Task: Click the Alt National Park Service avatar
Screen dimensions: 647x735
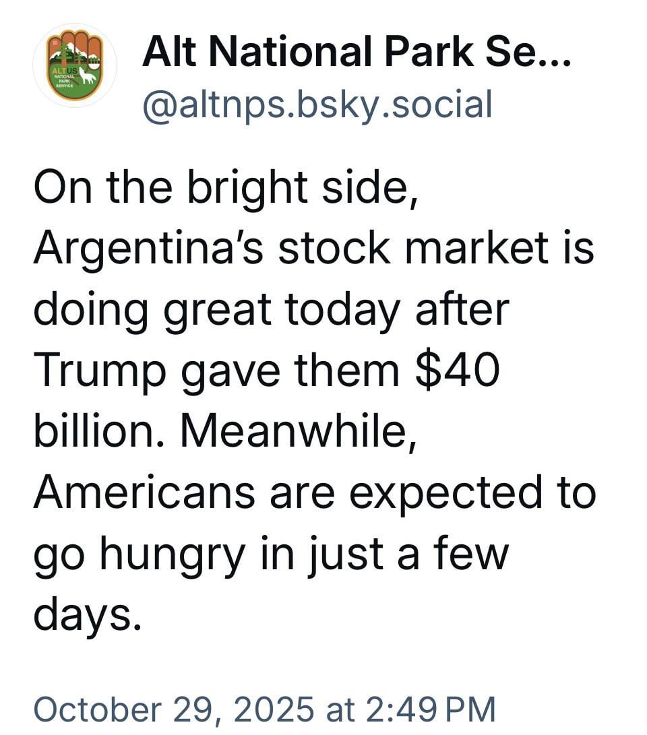Action: (x=75, y=65)
